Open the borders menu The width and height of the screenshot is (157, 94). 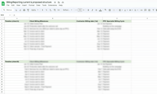point(110,10)
